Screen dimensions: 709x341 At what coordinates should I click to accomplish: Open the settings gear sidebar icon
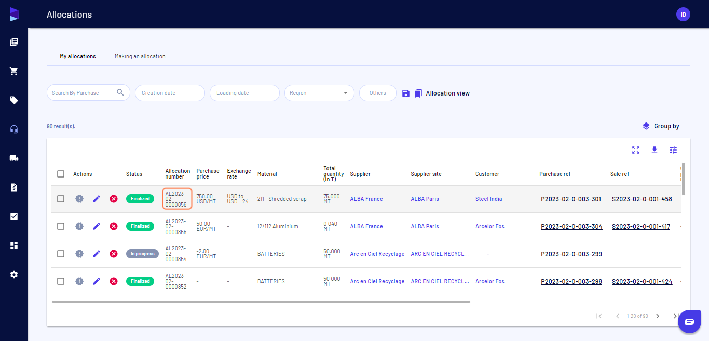[14, 275]
